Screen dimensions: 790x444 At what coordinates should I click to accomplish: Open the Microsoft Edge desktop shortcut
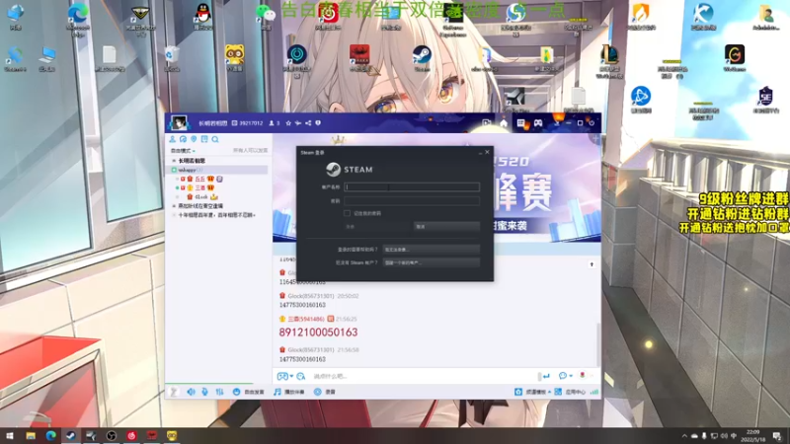[x=78, y=19]
